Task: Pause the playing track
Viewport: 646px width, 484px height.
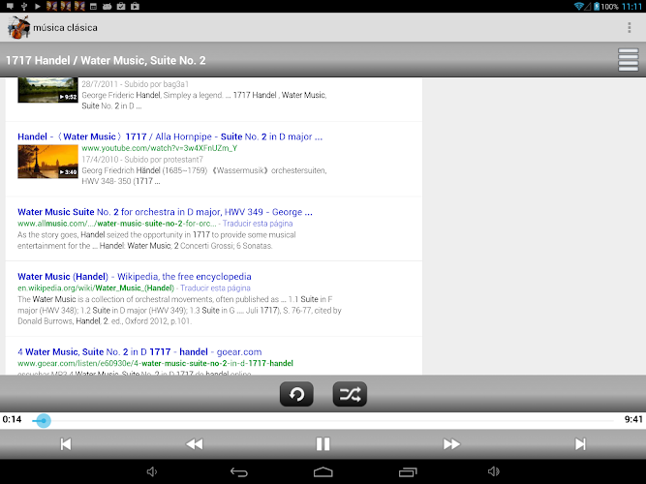Action: [323, 444]
